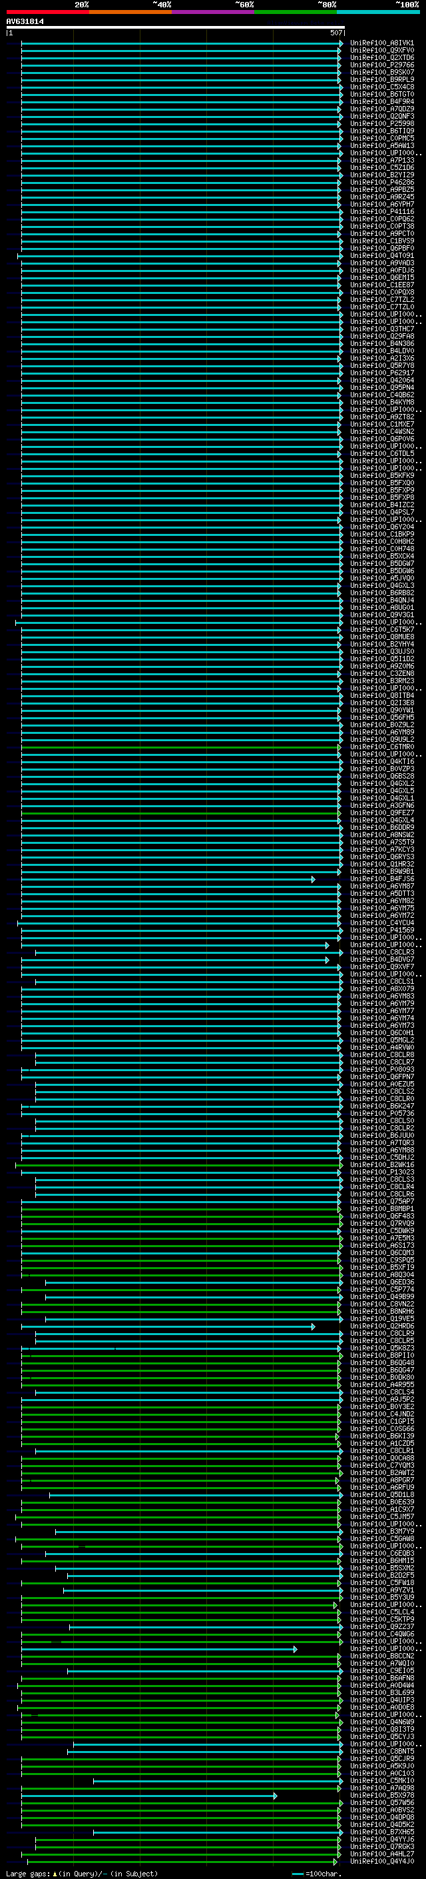This screenshot has width=426, height=1879.
Task: Click the green ~80% identity legend segment
Action: click(x=296, y=12)
